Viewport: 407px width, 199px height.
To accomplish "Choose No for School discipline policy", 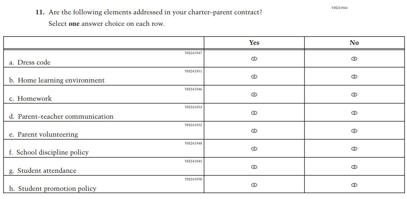I will (x=354, y=149).
